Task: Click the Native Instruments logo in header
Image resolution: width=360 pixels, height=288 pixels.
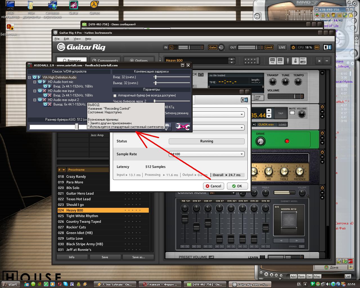Action: pyautogui.click(x=327, y=47)
